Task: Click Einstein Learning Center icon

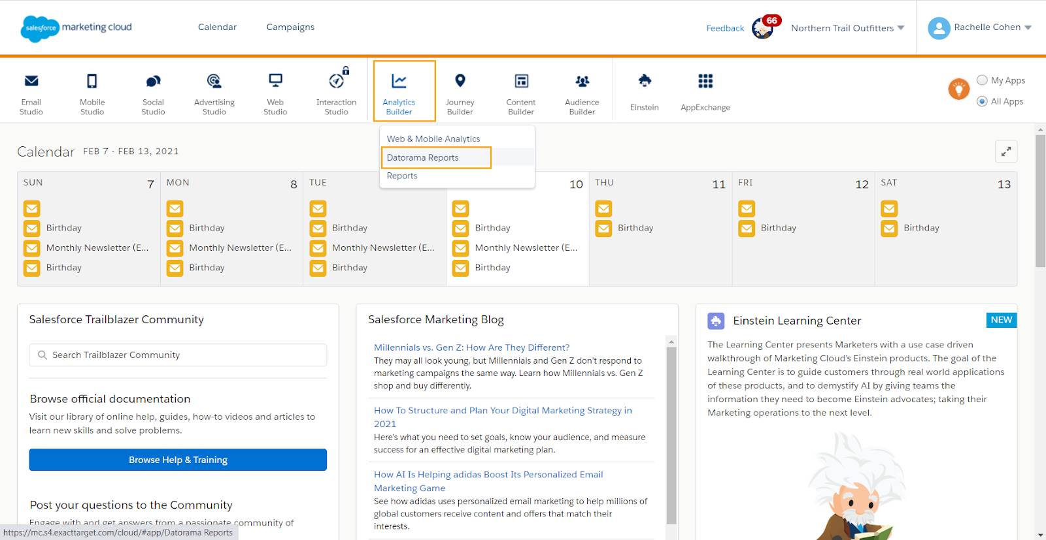Action: [x=716, y=321]
